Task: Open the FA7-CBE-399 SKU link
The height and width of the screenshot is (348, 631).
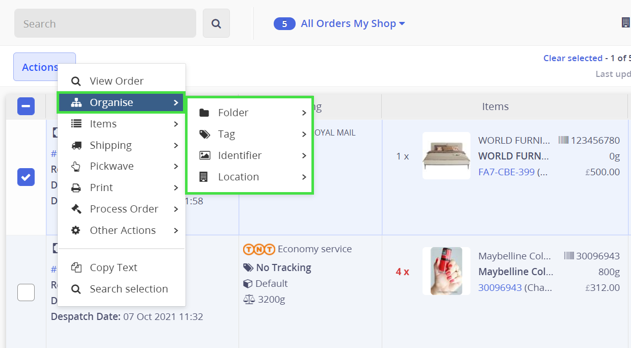Action: tap(506, 172)
